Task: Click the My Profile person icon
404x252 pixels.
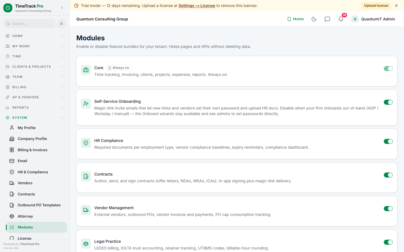Action: point(12,128)
